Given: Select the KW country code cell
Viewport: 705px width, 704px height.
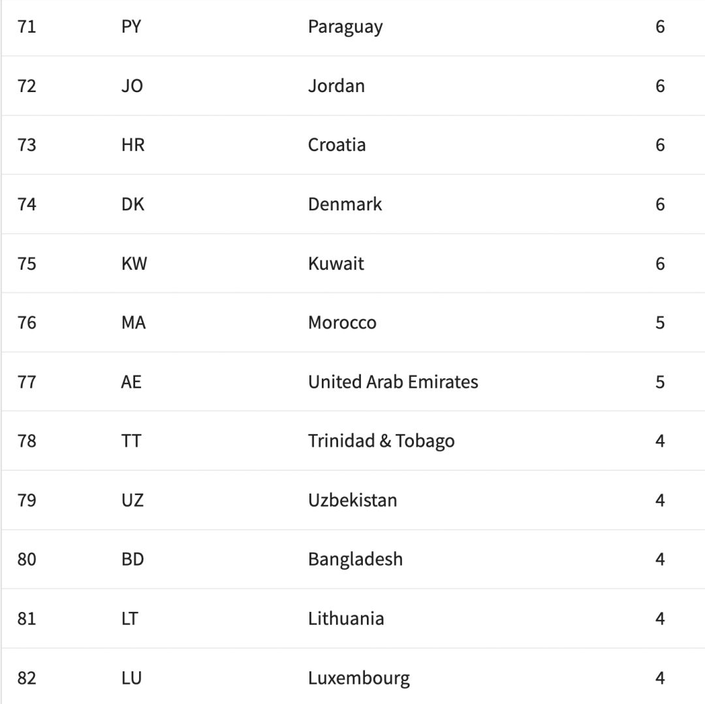Looking at the screenshot, I should (134, 264).
